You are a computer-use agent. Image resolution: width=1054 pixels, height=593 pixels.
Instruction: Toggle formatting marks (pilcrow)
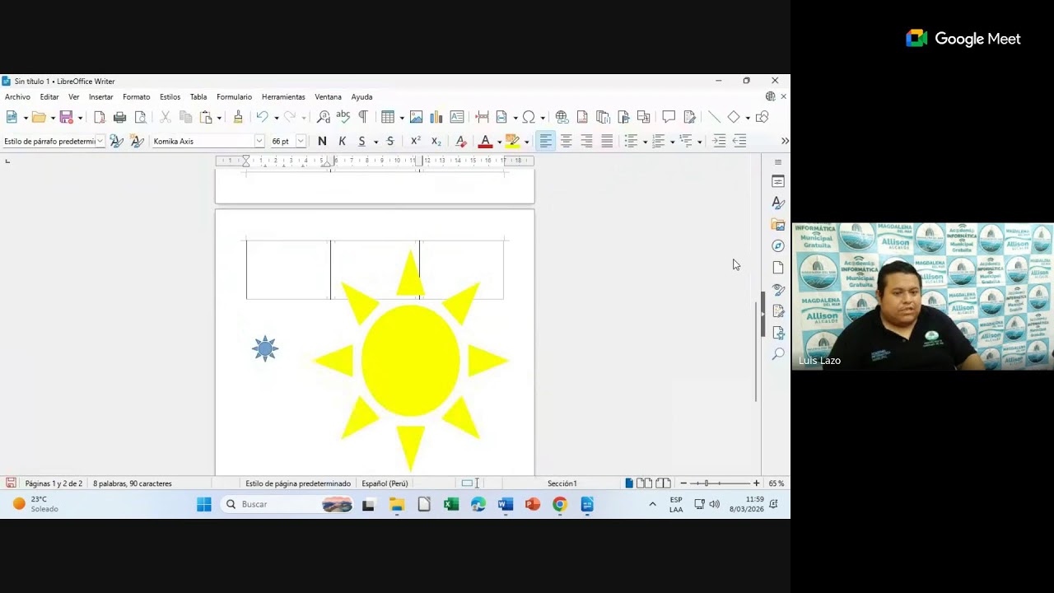(363, 117)
